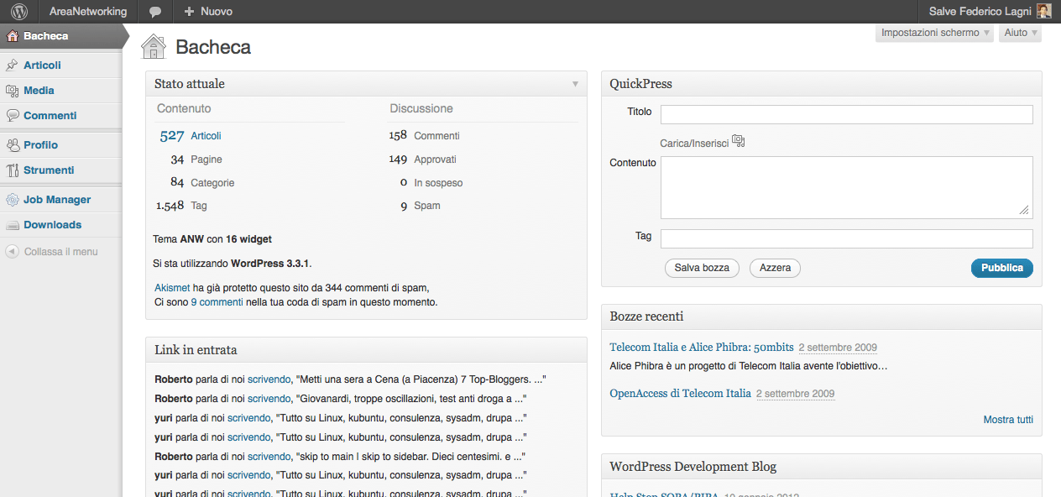Click the Collassa il menu arrow icon
This screenshot has width=1061, height=497.
(x=12, y=251)
